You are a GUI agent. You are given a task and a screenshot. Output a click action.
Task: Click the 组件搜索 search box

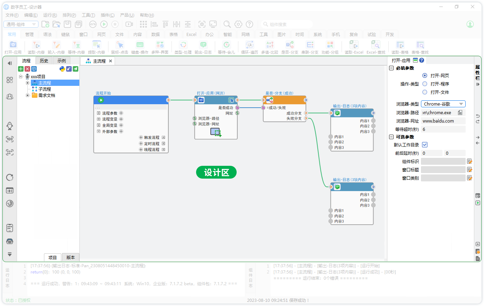pyautogui.click(x=287, y=24)
